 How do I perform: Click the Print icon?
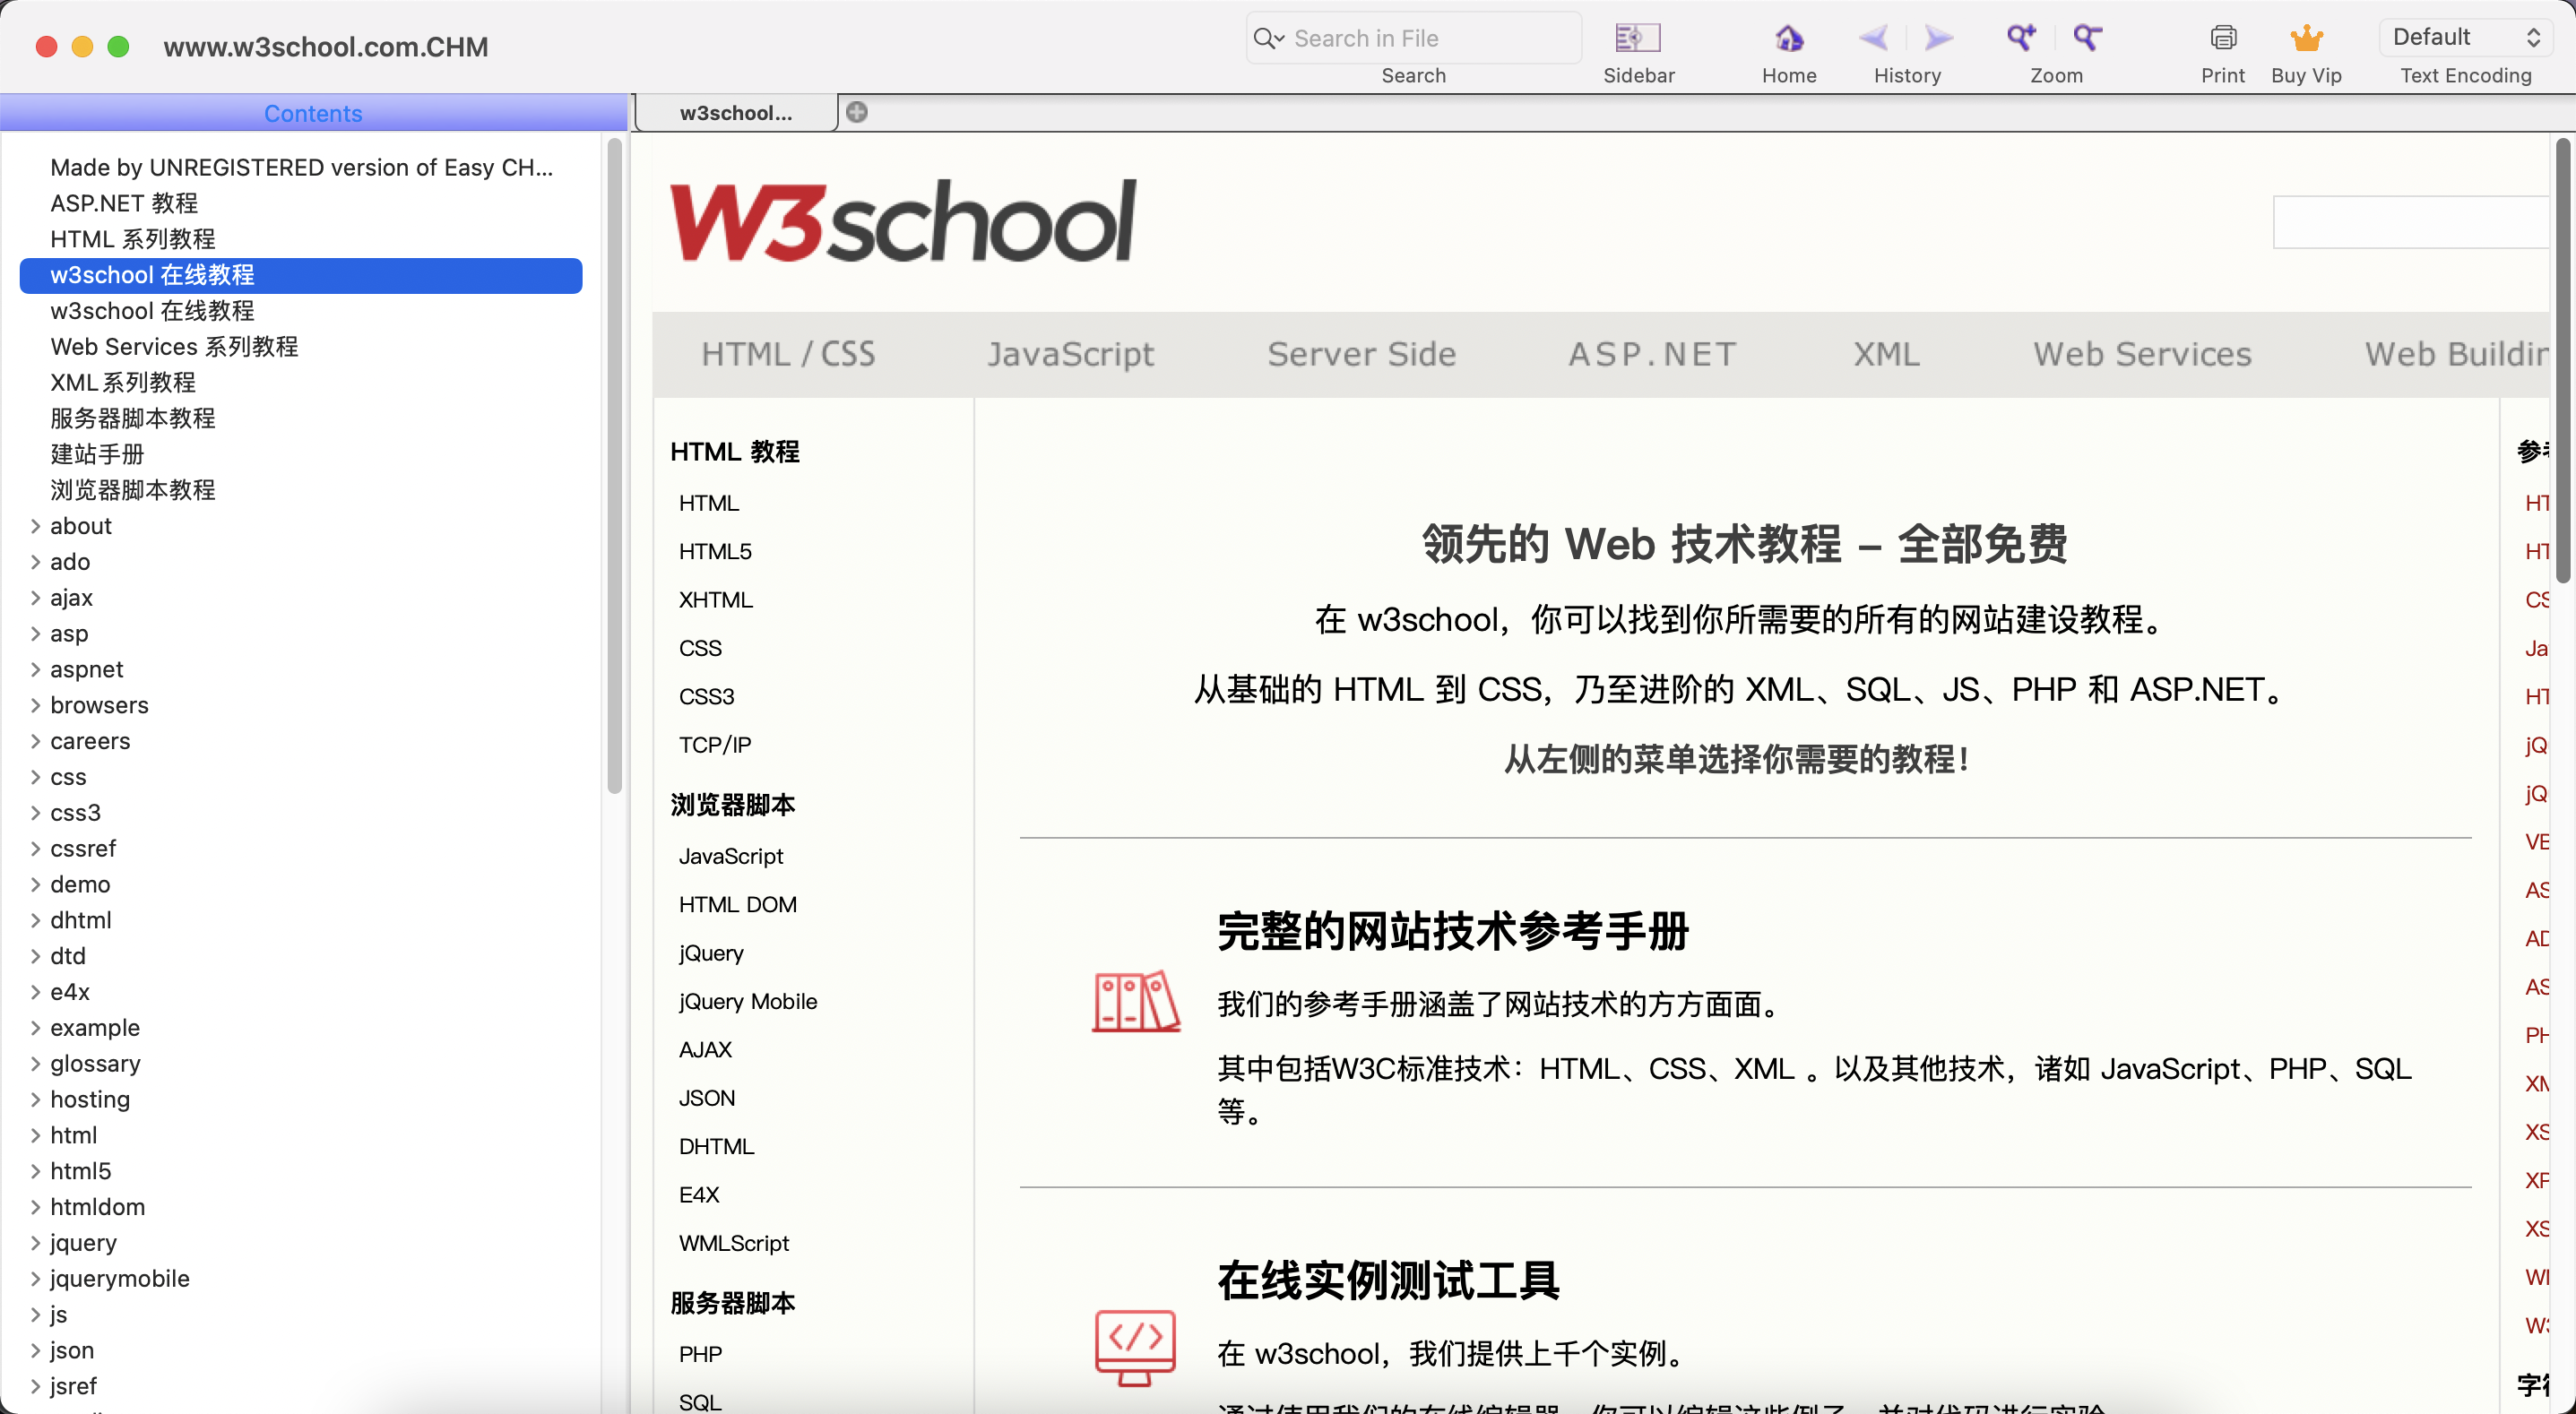pyautogui.click(x=2222, y=38)
